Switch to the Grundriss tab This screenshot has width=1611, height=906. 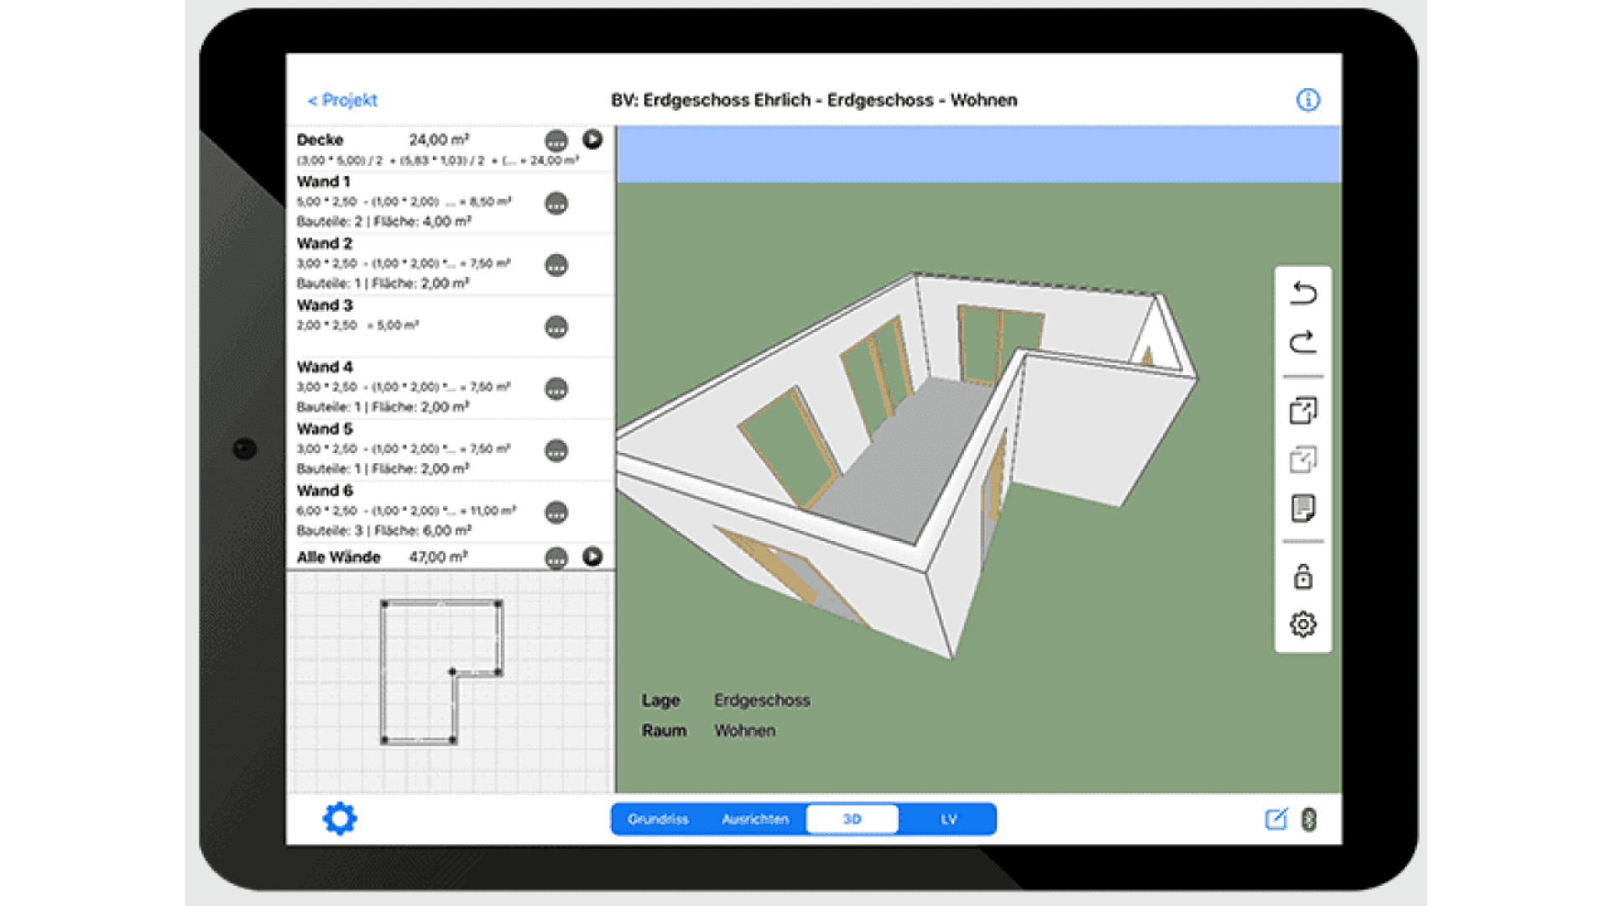click(x=658, y=819)
